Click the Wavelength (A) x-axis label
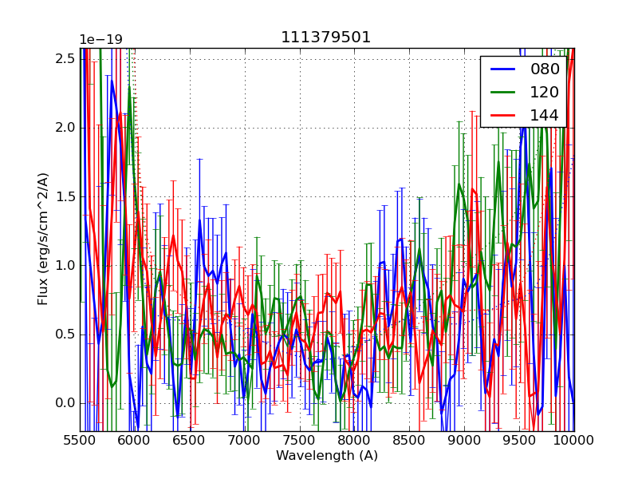Viewport: 638px width, 479px height. (x=327, y=456)
